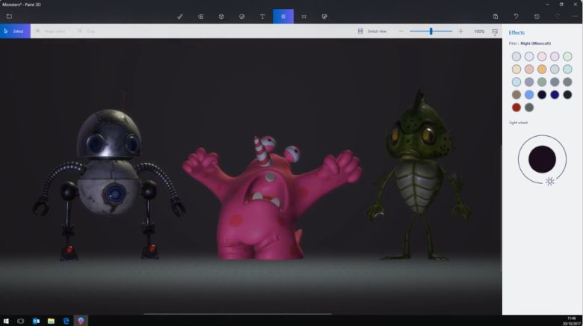Click the sun handle on light wheel
The width and height of the screenshot is (583, 326).
click(x=550, y=181)
